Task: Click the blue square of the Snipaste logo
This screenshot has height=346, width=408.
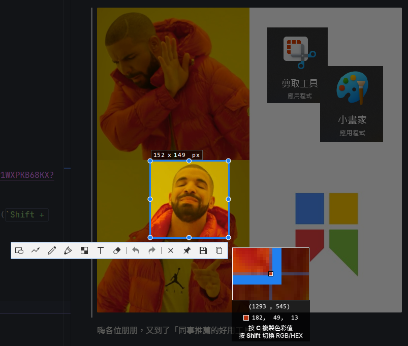Action: pos(309,209)
